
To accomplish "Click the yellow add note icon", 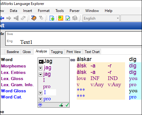I will pos(61,18).
